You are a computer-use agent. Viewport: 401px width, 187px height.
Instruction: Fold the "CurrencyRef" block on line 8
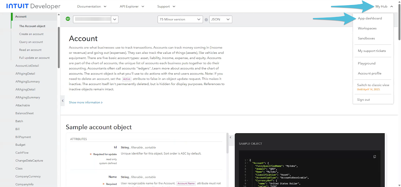click(247, 181)
